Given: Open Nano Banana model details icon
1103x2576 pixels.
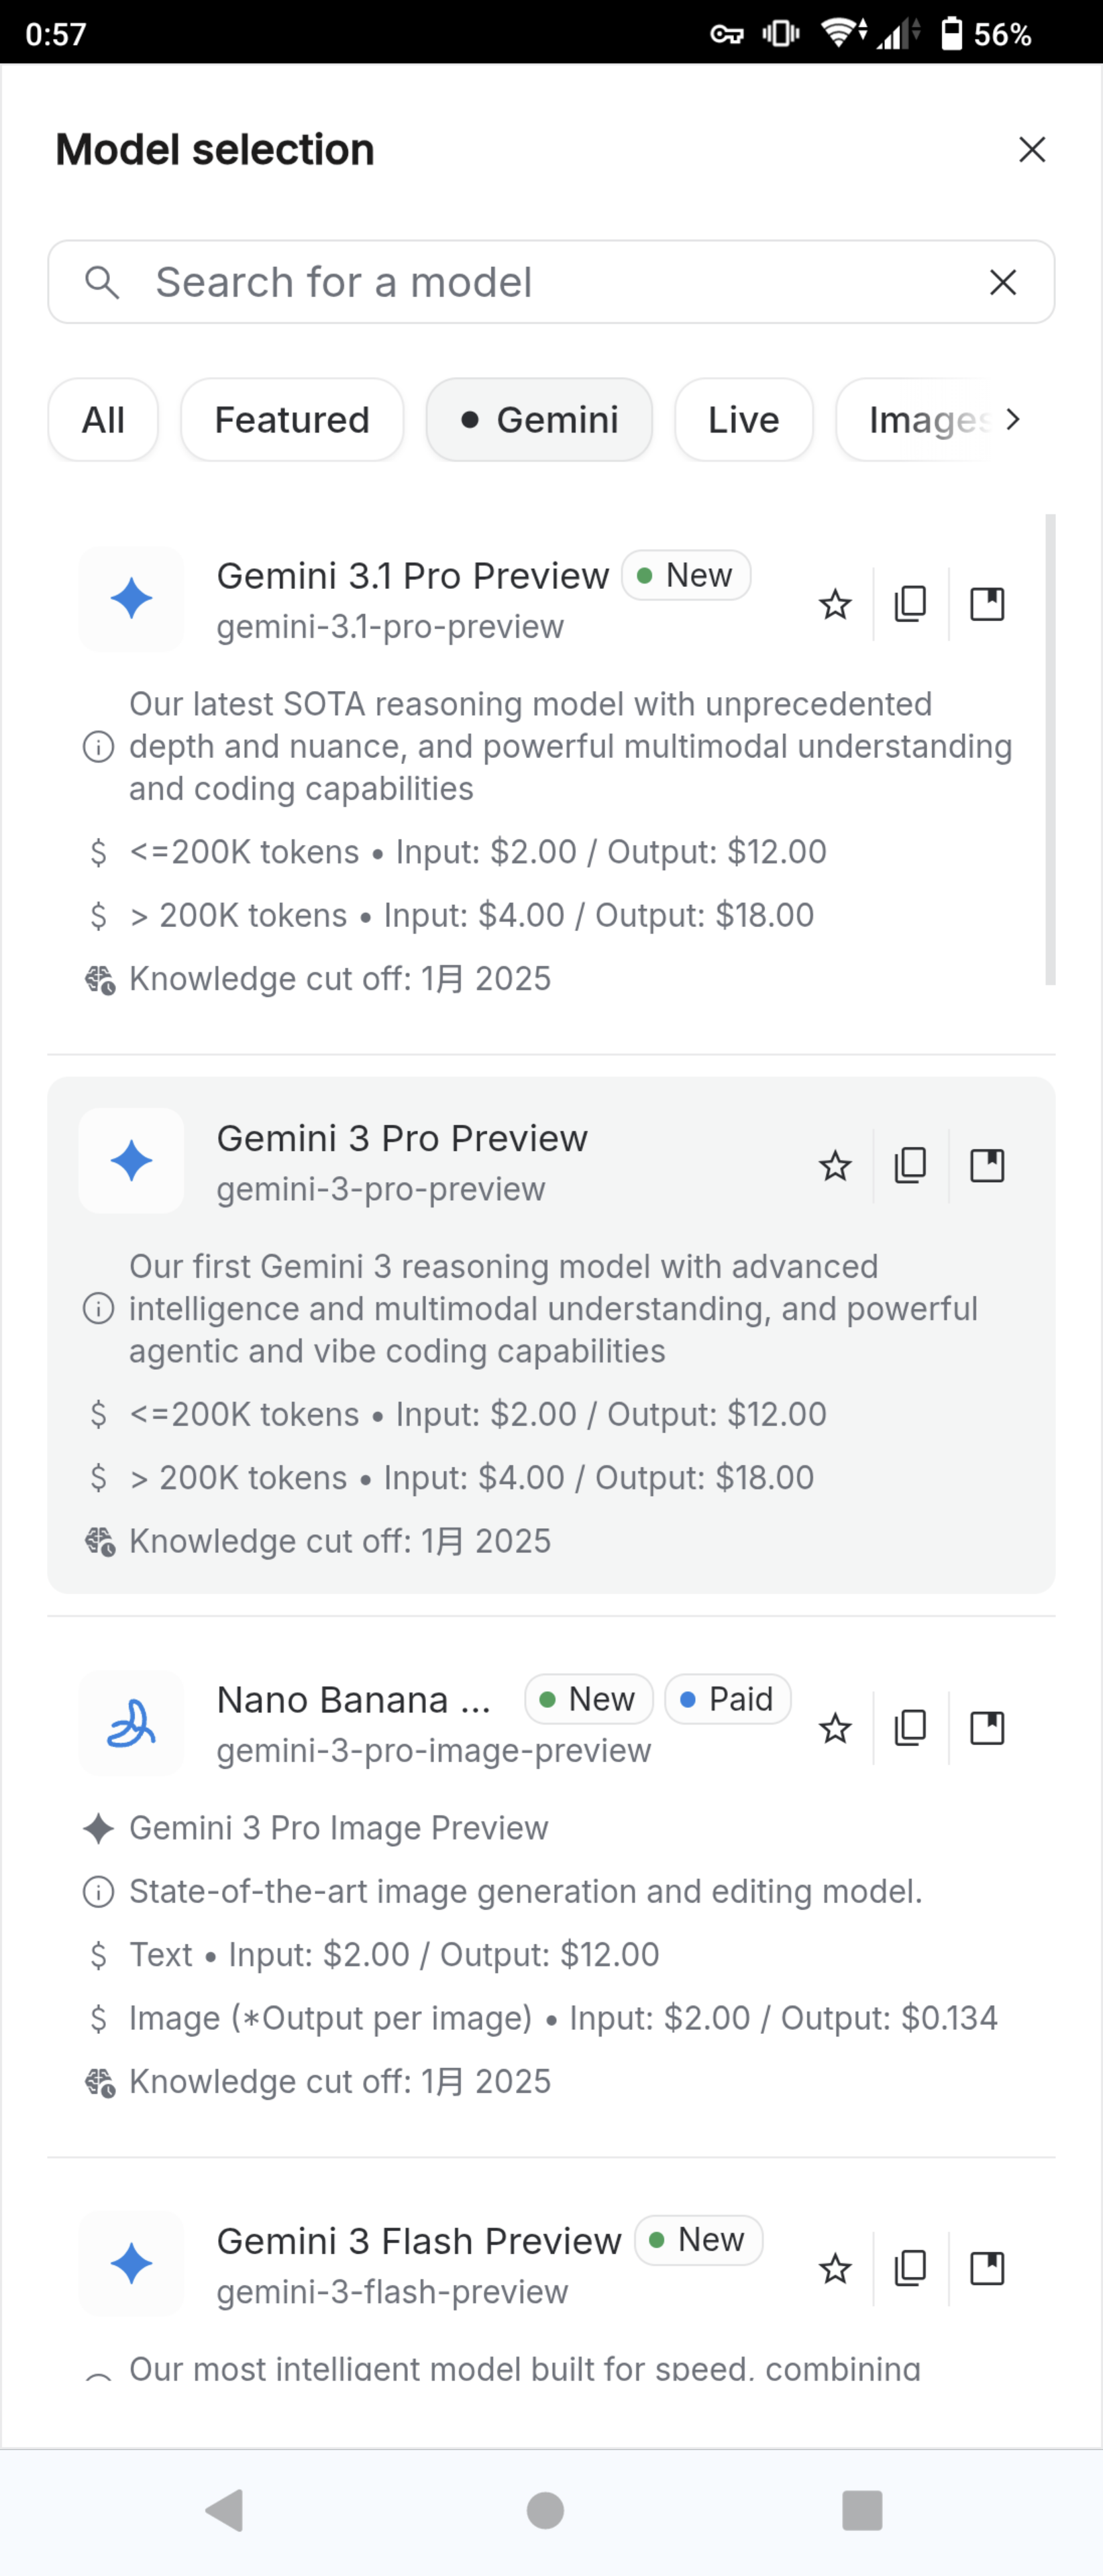Looking at the screenshot, I should (987, 1728).
